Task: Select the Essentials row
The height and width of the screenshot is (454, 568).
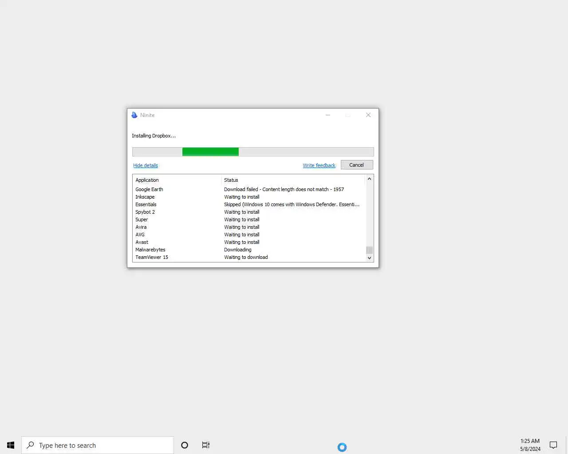Action: pos(249,204)
